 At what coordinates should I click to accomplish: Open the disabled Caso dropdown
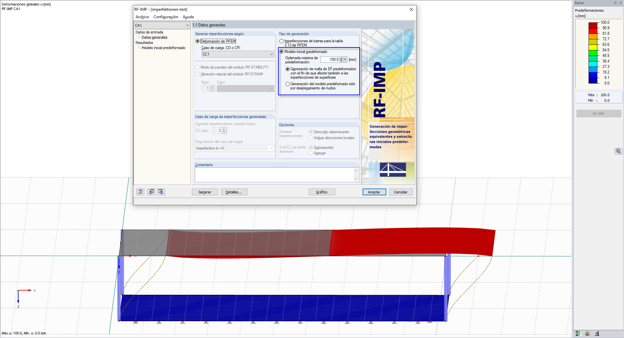click(246, 88)
